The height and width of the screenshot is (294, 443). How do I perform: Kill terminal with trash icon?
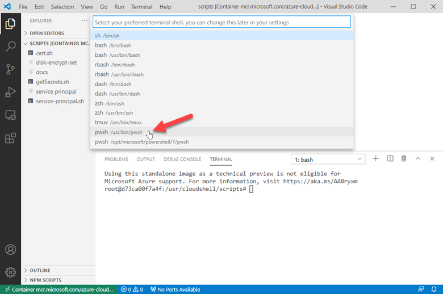pyautogui.click(x=404, y=159)
